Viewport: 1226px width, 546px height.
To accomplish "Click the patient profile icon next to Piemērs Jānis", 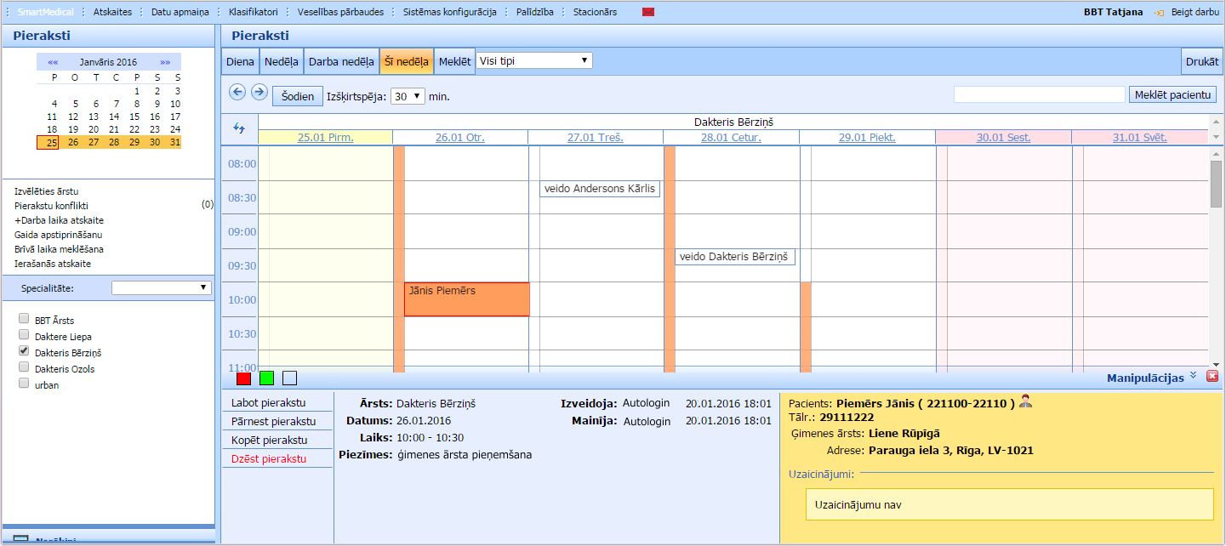I will click(x=1025, y=402).
